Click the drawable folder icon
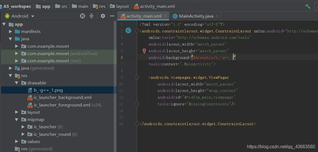Viewport: 318px width, 152px height. [24, 83]
